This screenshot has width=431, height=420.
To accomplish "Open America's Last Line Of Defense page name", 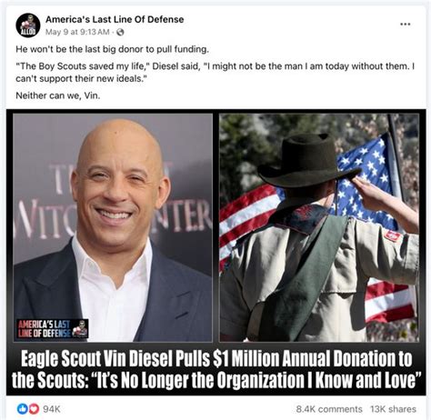I will pos(115,19).
